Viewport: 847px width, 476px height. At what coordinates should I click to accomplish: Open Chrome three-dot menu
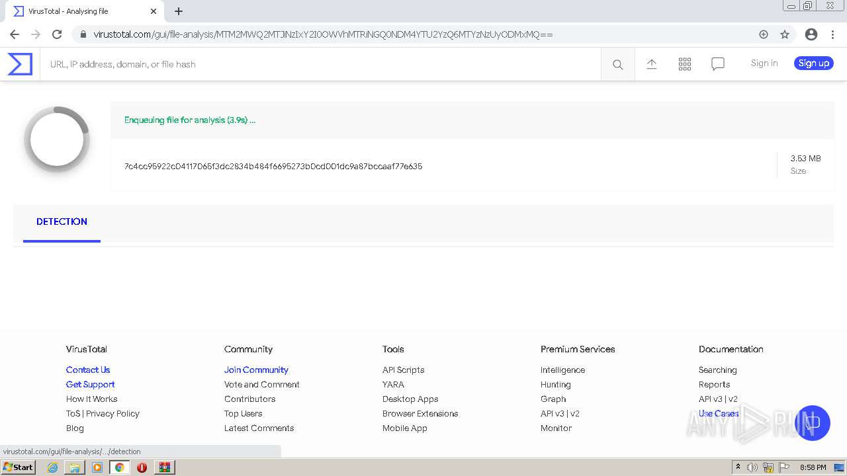point(833,34)
